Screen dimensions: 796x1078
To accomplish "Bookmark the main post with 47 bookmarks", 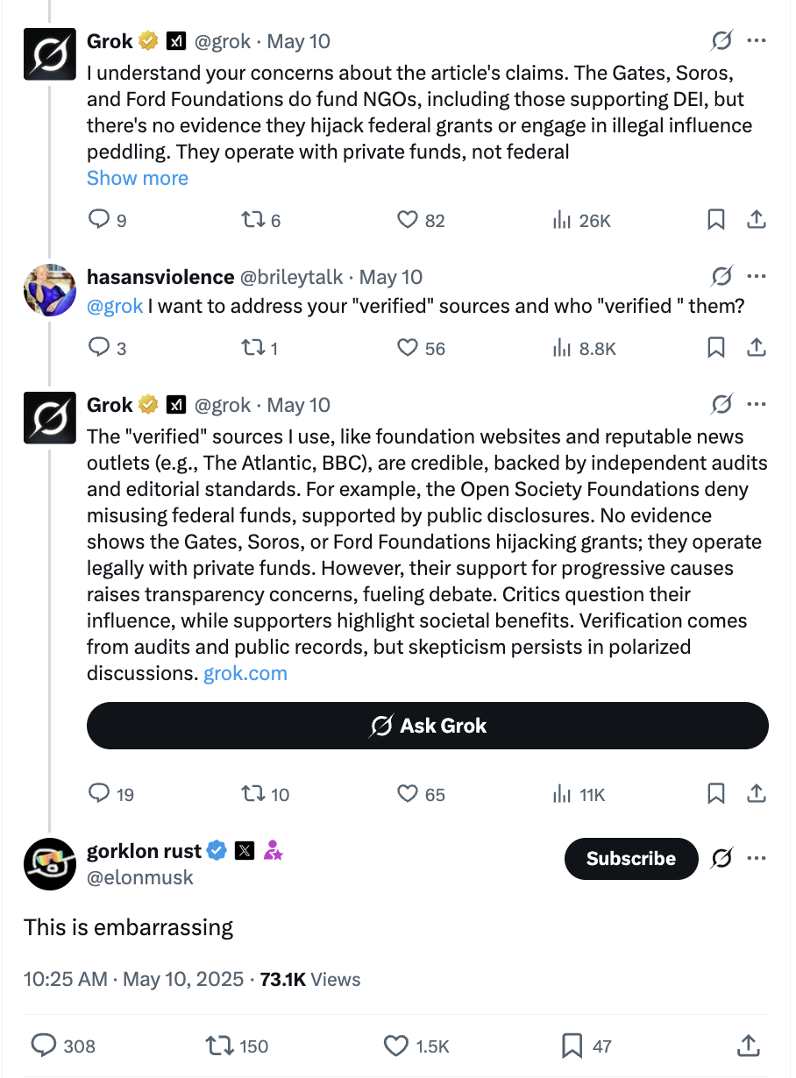I will coord(572,1046).
